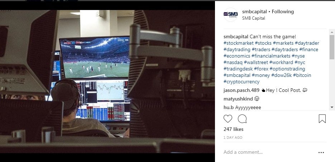Open the SMB Capital location link
The image size is (335, 162).
tap(254, 18)
